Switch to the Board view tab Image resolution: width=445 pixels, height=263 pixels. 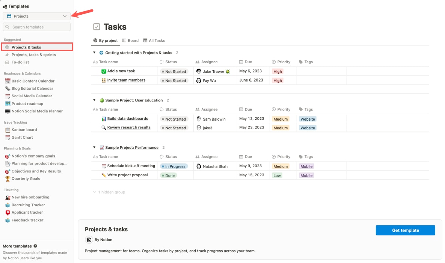click(x=130, y=40)
